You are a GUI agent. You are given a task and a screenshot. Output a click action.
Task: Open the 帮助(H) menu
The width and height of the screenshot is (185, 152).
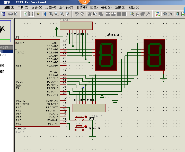pyautogui.click(x=134, y=7)
